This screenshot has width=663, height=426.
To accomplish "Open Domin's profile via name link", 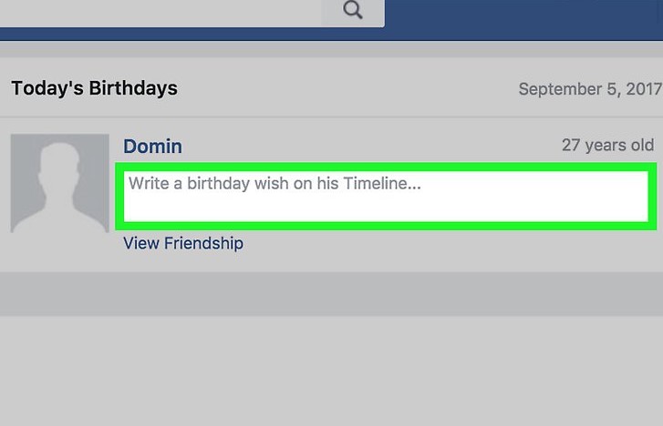I will 152,147.
